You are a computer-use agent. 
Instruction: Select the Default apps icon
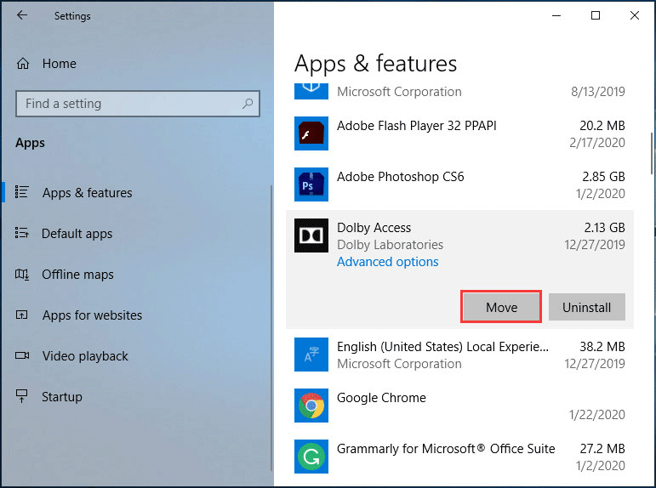point(22,233)
